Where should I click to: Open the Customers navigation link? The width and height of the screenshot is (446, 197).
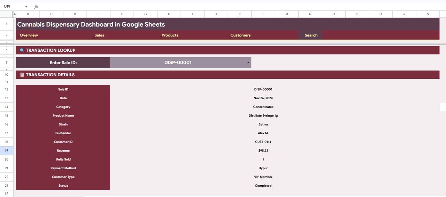coord(240,35)
